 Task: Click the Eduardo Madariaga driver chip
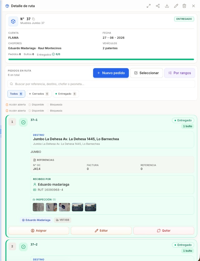pyautogui.click(x=36, y=220)
